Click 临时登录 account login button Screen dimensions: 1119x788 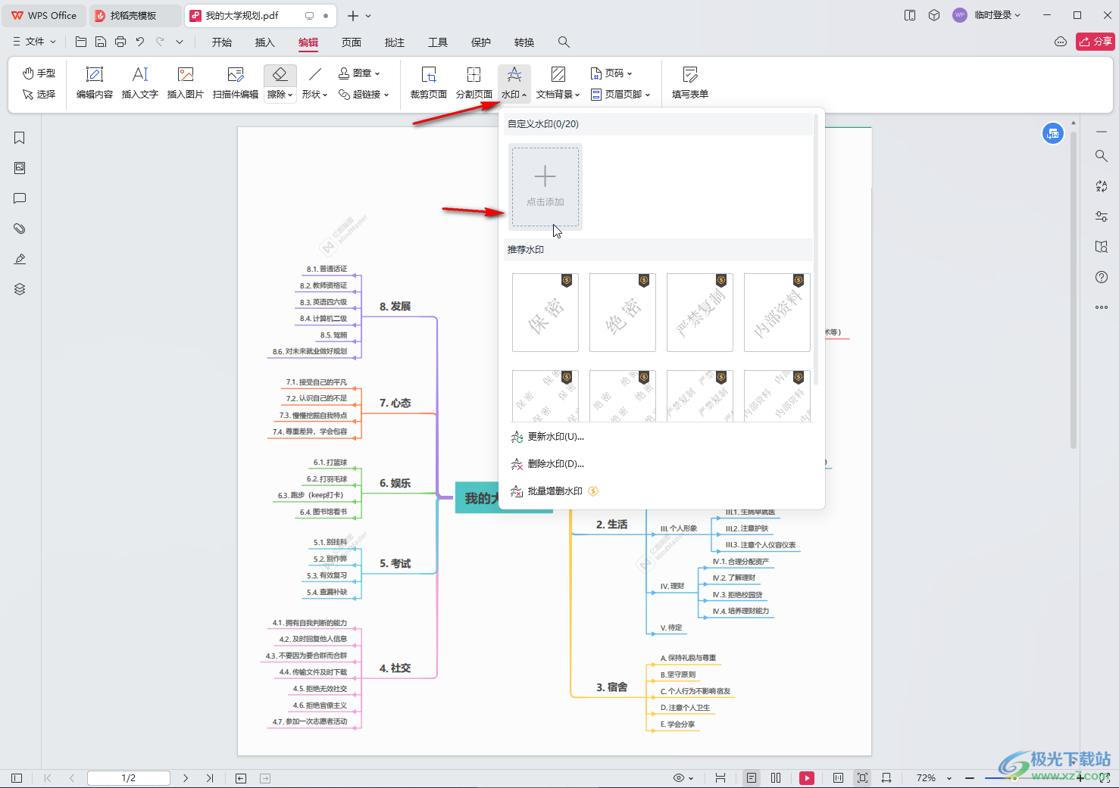click(988, 15)
